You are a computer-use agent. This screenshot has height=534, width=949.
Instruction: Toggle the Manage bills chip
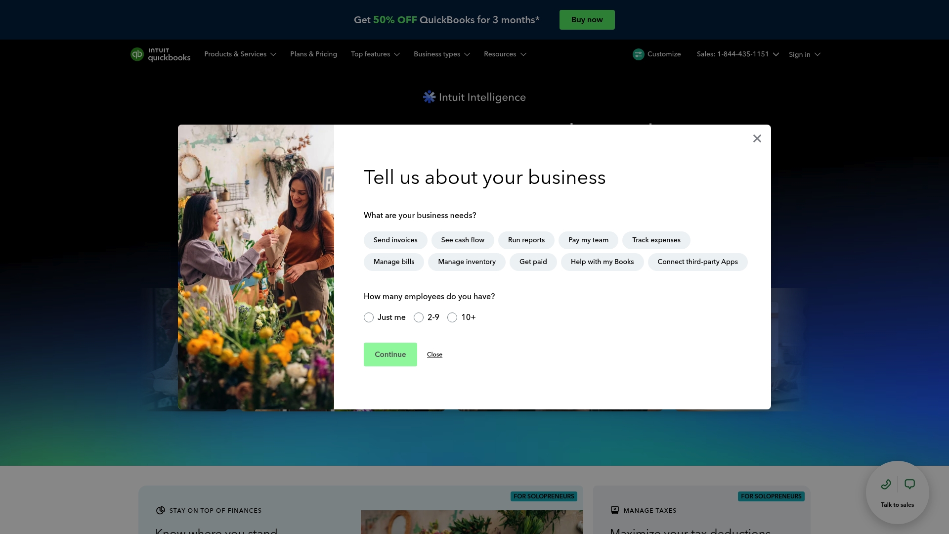pyautogui.click(x=394, y=262)
